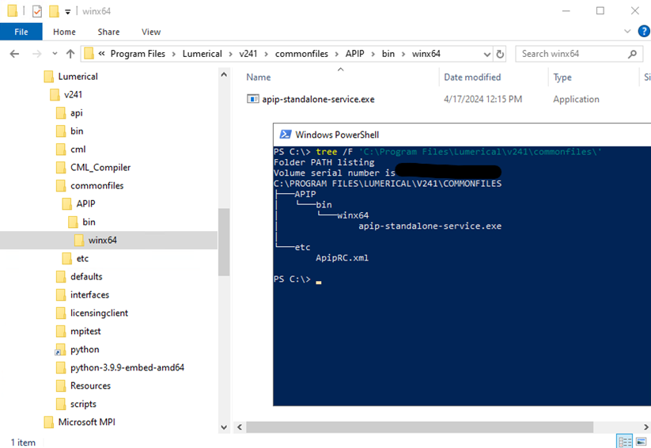Open recent locations dropdown arrow

click(x=55, y=54)
